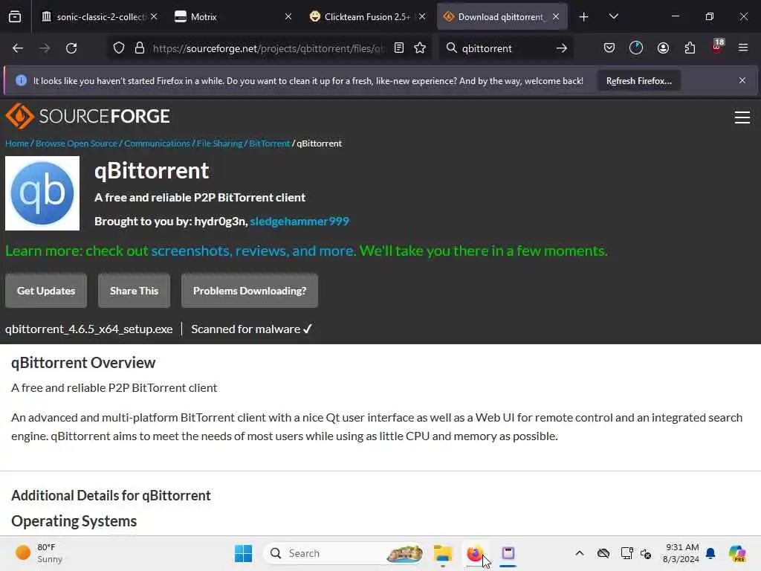Viewport: 761px width, 571px height.
Task: Click the cloud sync tray icon
Action: tap(603, 553)
